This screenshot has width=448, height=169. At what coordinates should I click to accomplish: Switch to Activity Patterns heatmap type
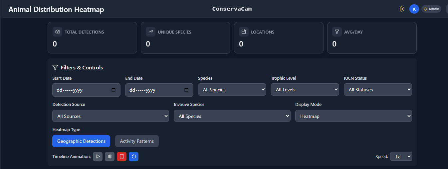(137, 141)
